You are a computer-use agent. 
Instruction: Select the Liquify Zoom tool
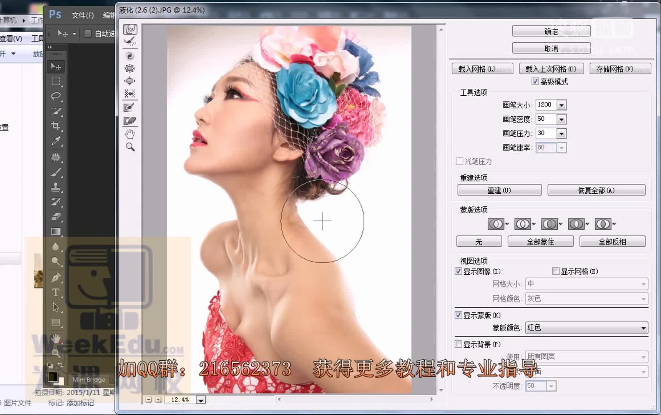pos(130,147)
